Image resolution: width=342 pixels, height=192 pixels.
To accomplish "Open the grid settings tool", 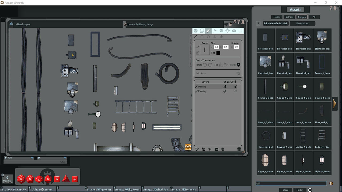I will point(240,30).
